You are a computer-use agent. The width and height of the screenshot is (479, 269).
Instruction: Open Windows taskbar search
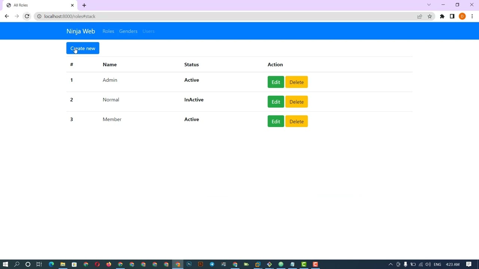[x=17, y=265]
